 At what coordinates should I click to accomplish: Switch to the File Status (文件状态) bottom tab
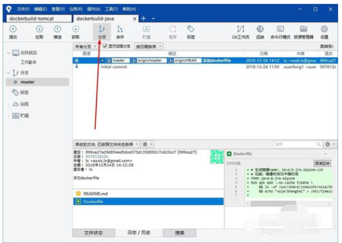click(93, 233)
